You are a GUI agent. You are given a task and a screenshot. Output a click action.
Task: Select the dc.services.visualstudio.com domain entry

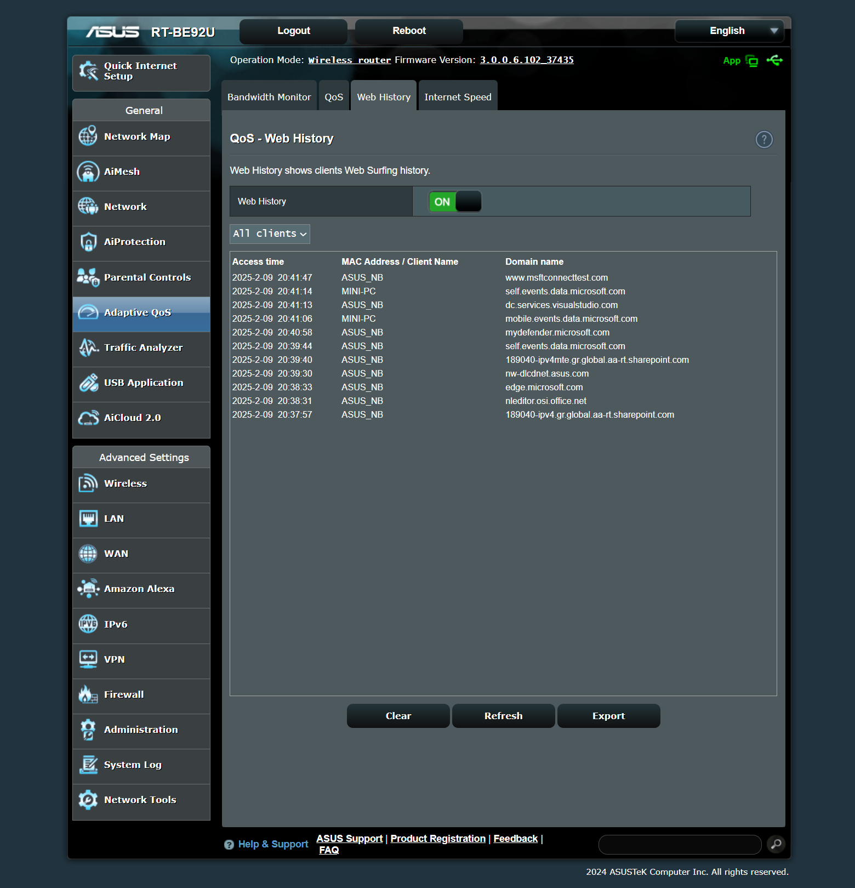562,305
